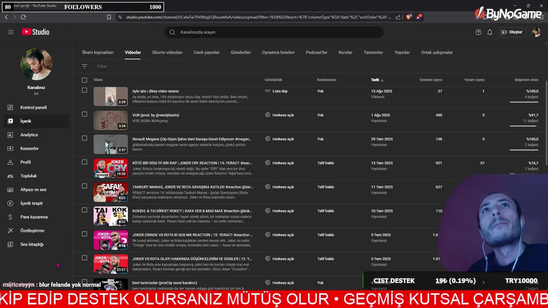Open the hamburger menu in YouTube Studio
This screenshot has width=548, height=308.
coord(11,32)
